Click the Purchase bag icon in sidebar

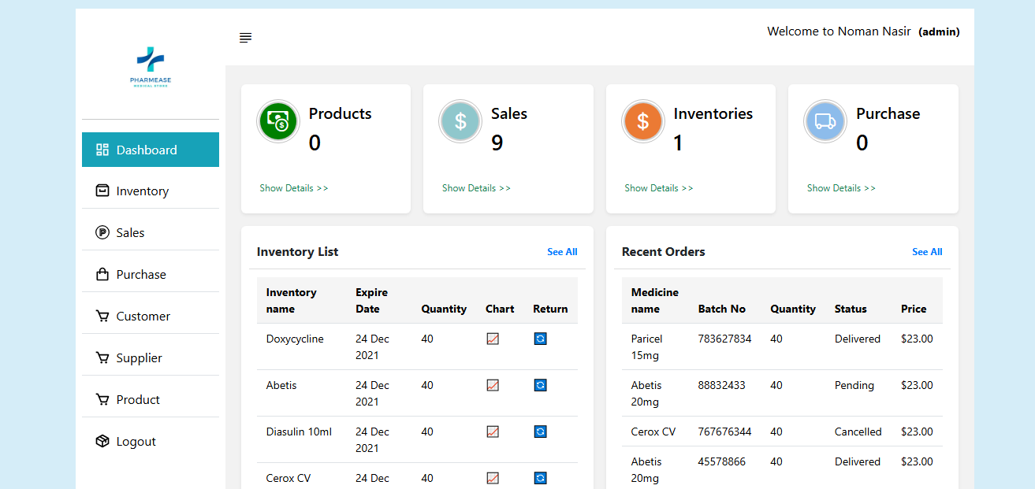click(x=102, y=274)
